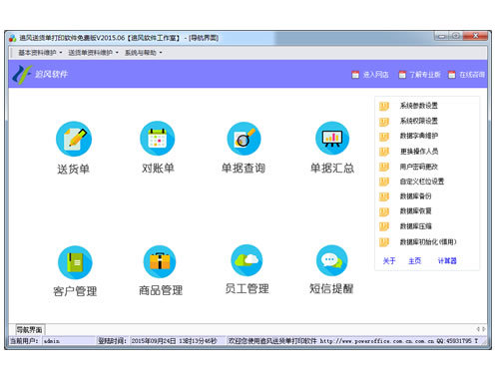Screen dimensions: 499x374
Task: Open the 计算器 link
Action: click(x=447, y=261)
